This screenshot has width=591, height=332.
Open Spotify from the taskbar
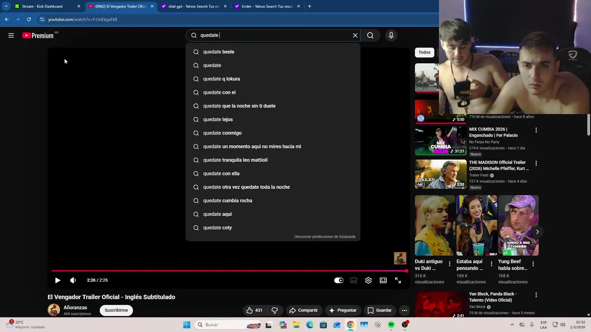point(391,325)
